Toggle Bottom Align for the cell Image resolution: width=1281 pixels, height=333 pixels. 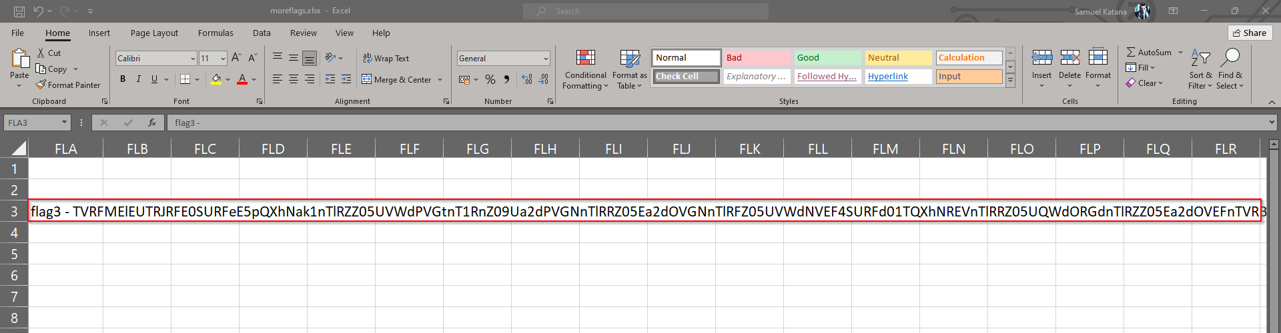[310, 58]
